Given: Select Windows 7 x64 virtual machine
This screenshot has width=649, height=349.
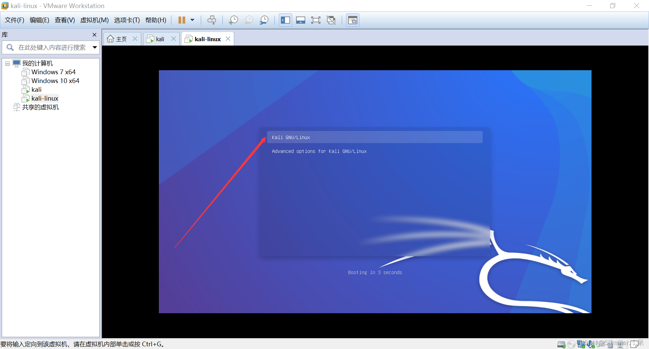Looking at the screenshot, I should pyautogui.click(x=53, y=72).
